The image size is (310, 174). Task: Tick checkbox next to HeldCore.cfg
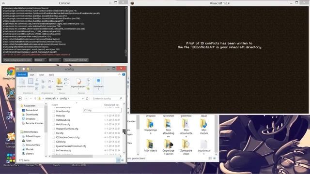pyautogui.click(x=53, y=124)
